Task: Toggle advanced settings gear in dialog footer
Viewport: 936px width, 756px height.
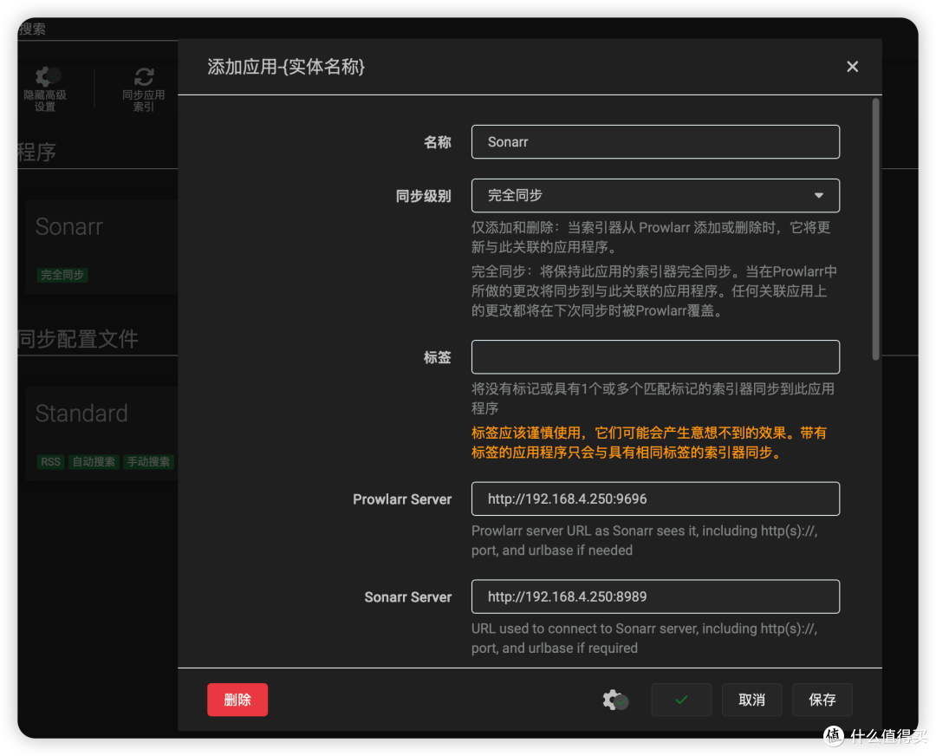Action: click(614, 700)
